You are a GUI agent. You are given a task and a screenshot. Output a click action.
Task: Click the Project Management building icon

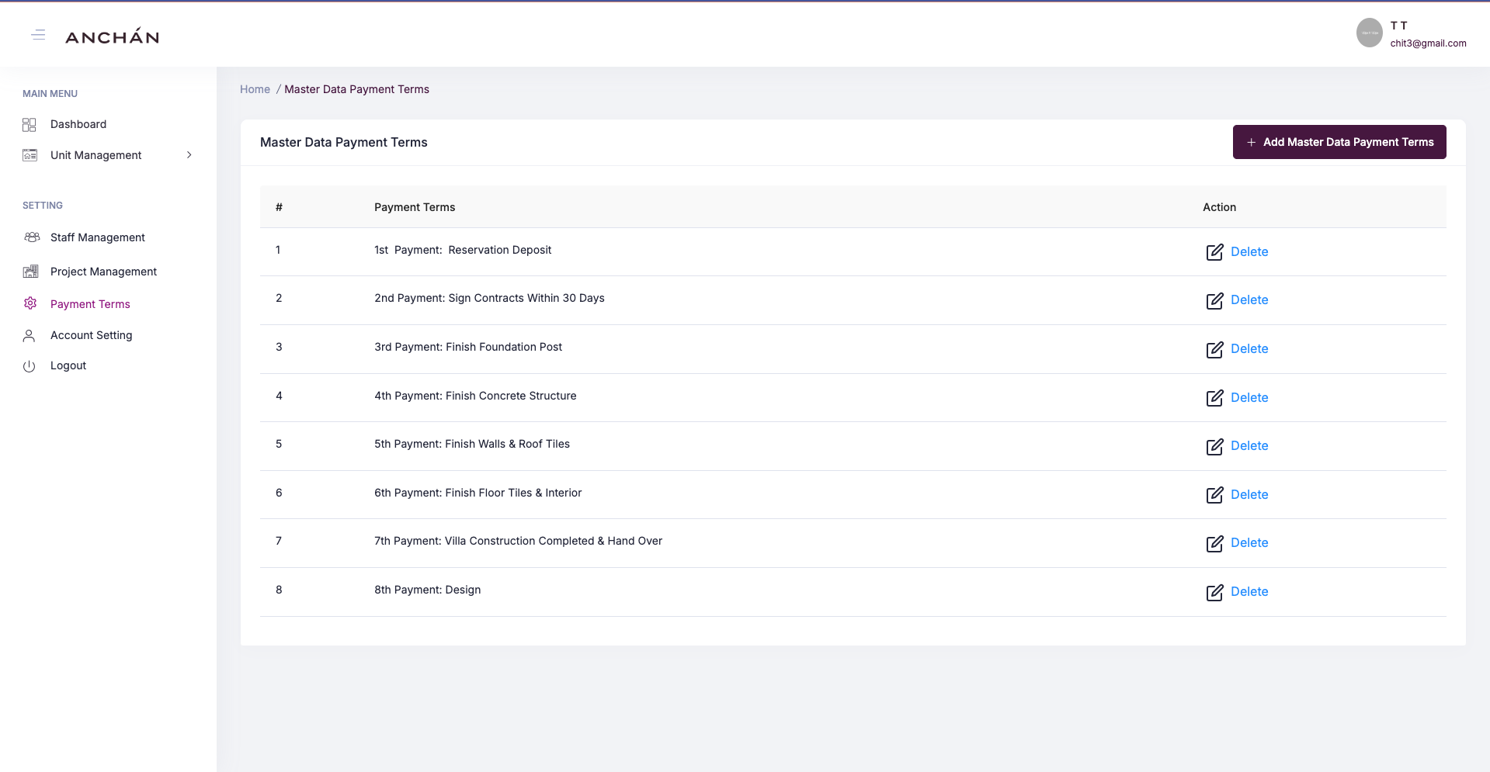pos(30,271)
